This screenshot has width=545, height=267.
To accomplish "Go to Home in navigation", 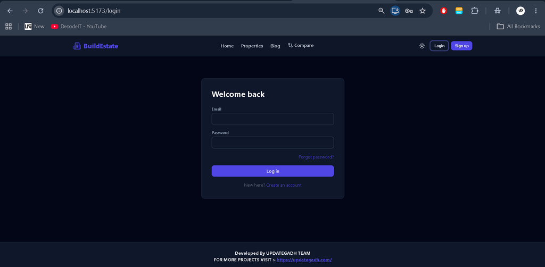I will pos(227,46).
